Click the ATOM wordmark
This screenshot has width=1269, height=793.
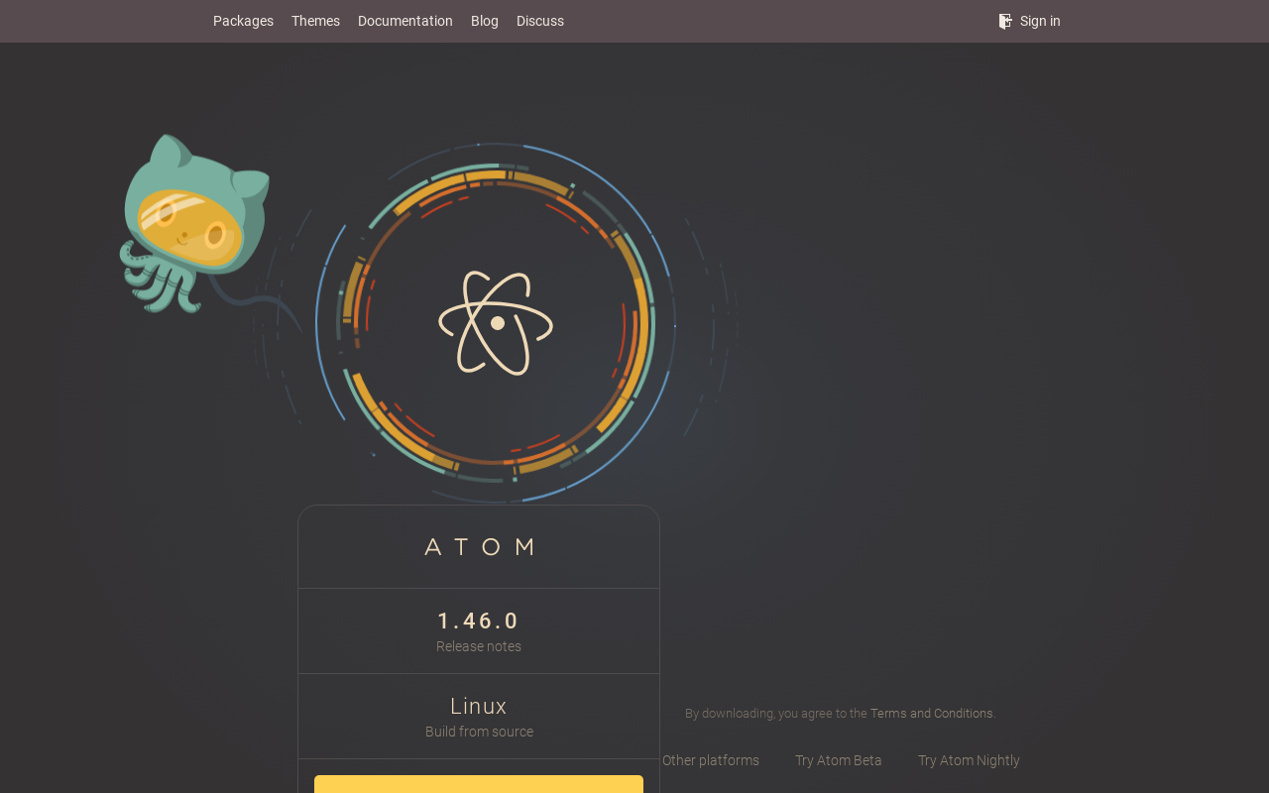click(x=479, y=546)
